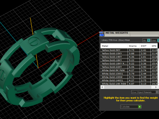Select the White Gold:10KX1 row

[129, 74]
